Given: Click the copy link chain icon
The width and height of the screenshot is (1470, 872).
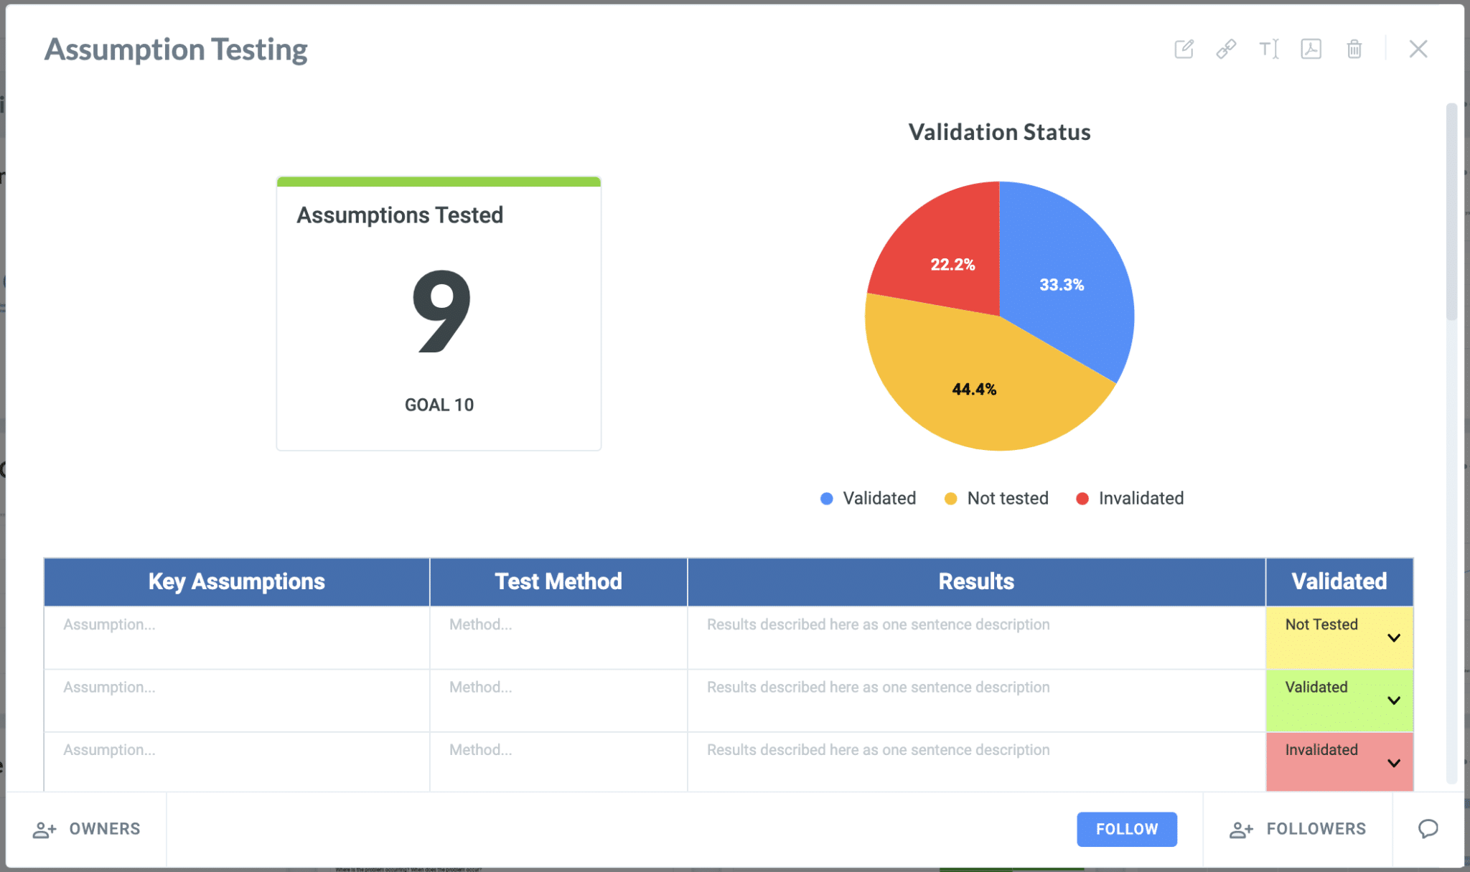Looking at the screenshot, I should (1226, 49).
